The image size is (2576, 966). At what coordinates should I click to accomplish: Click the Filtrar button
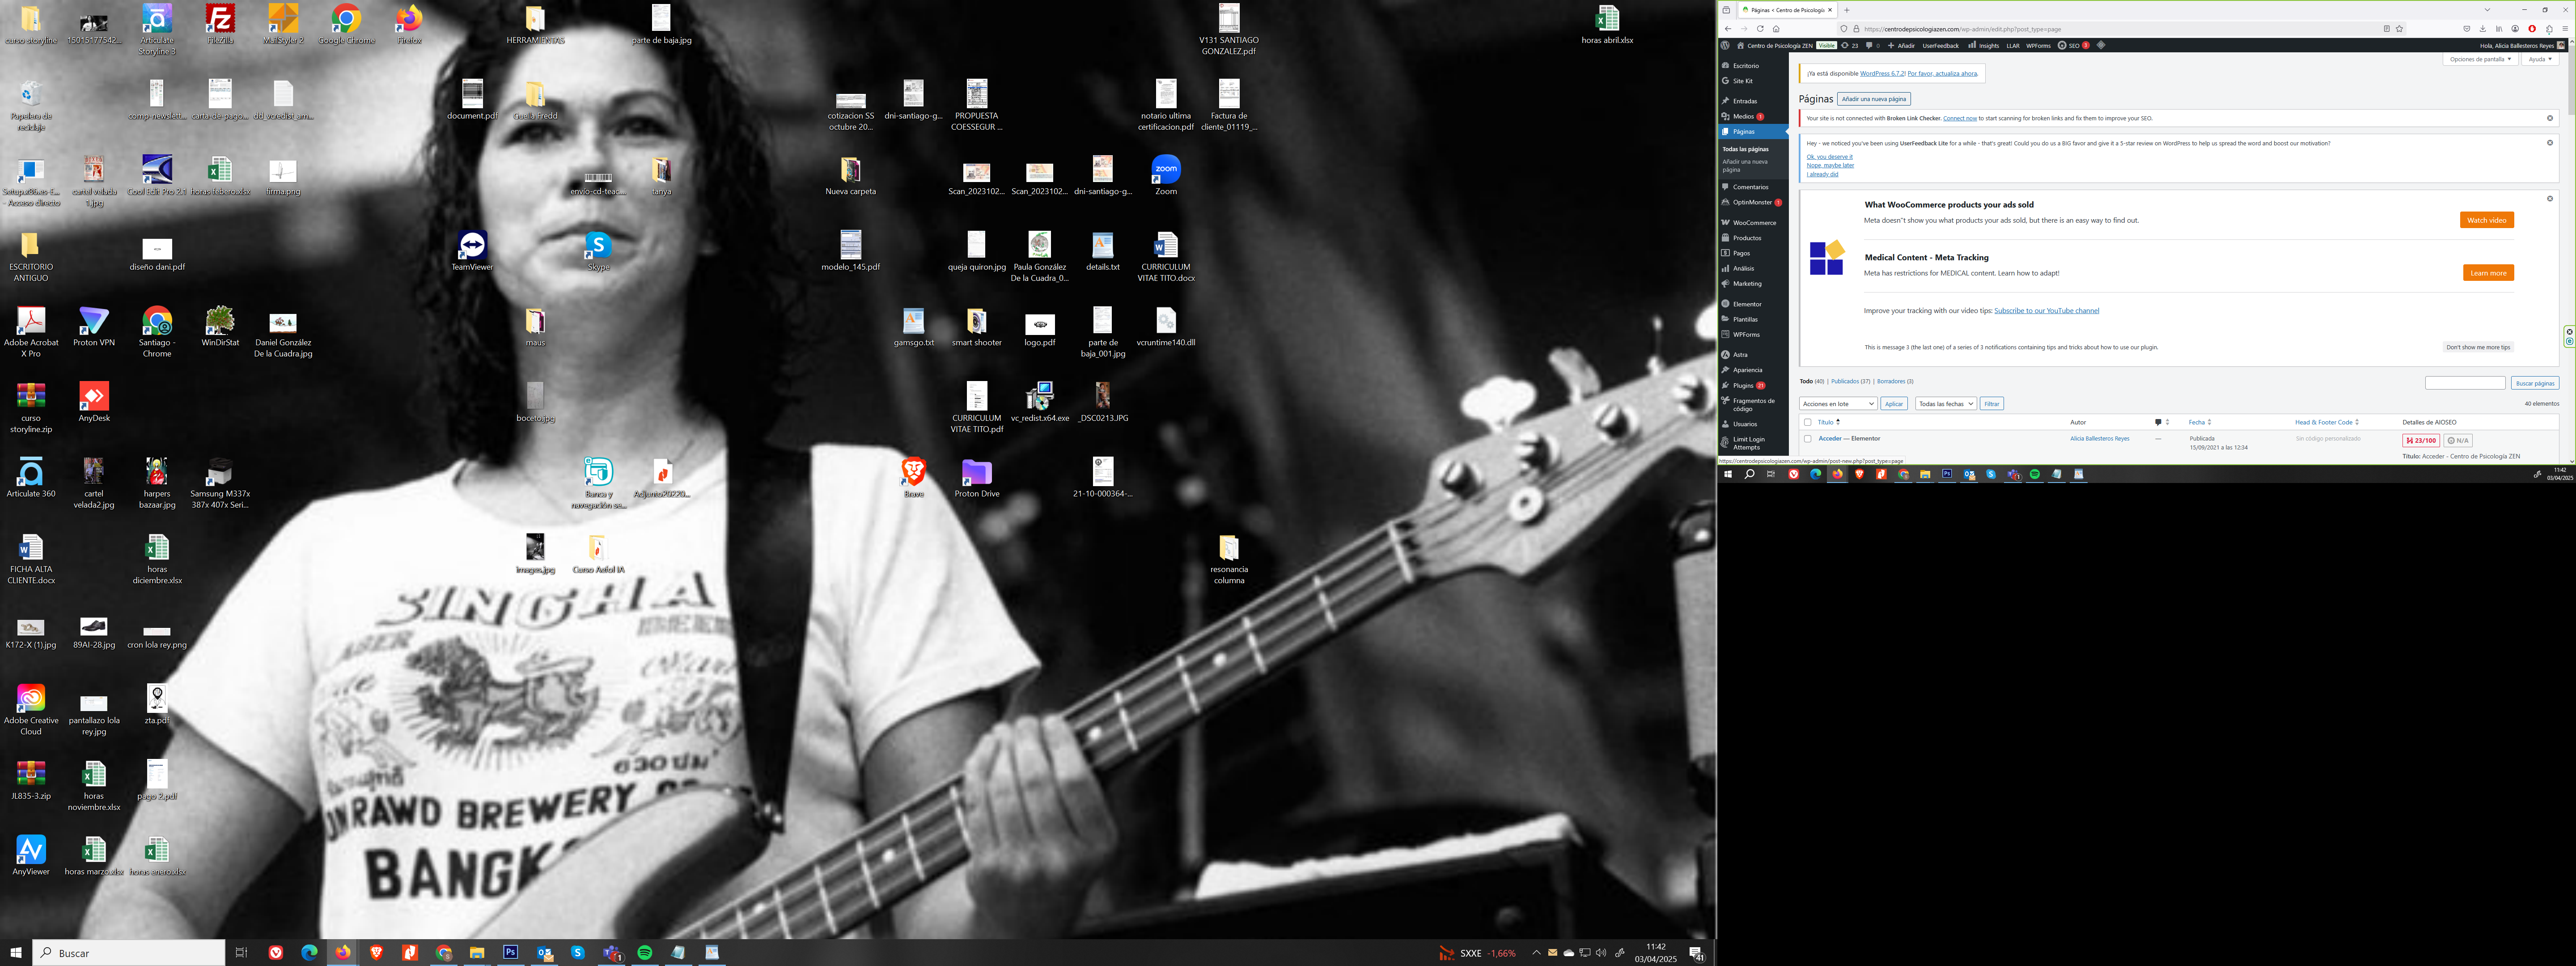pos(1992,404)
